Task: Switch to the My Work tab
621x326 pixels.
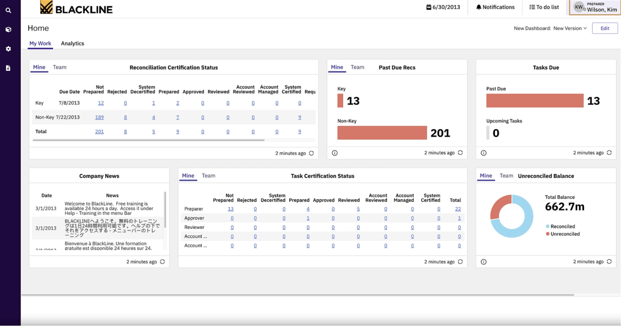Action: pos(40,44)
